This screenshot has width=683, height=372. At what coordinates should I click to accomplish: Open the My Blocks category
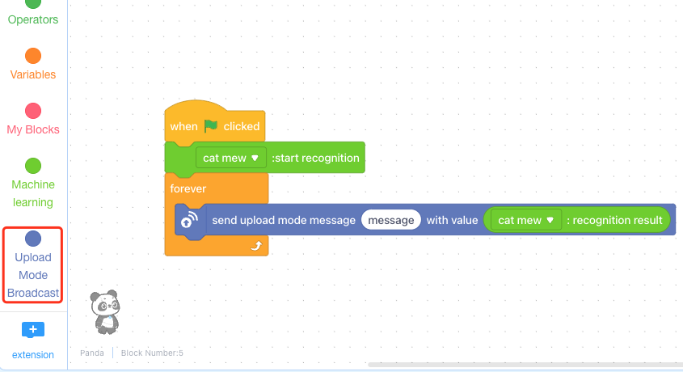pos(32,120)
